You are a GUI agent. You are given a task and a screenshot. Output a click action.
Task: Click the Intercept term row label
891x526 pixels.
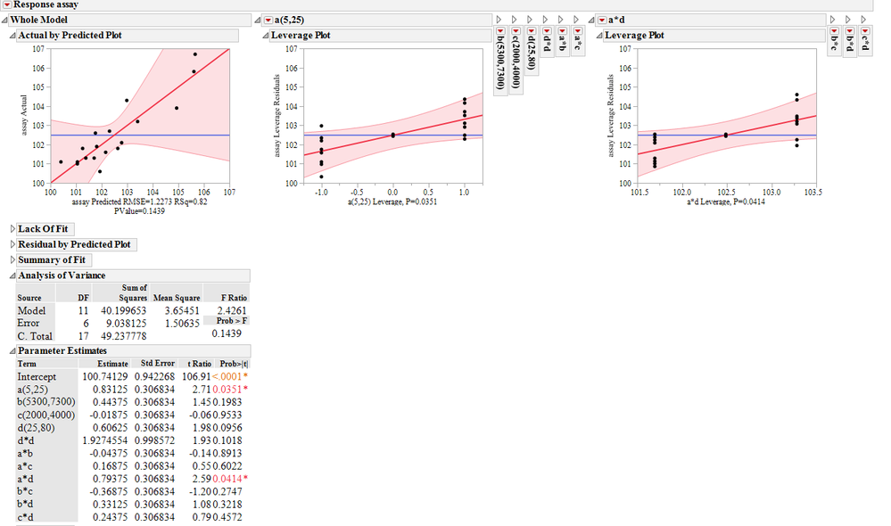37,376
